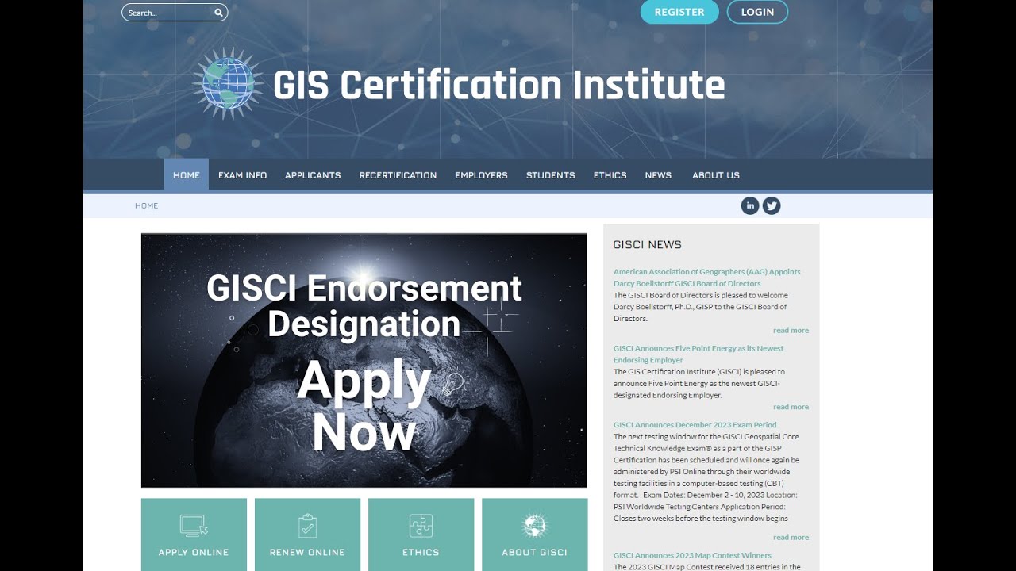Click the Home breadcrumb link
The image size is (1016, 571).
pyautogui.click(x=147, y=206)
